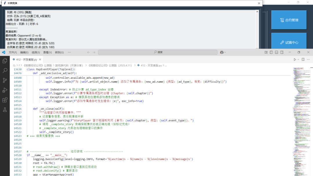Run the Python file with play button
The width and height of the screenshot is (313, 176).
pos(295,59)
